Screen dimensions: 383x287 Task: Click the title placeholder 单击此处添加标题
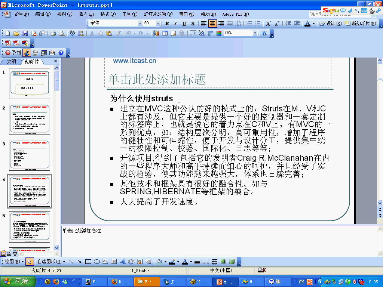157,79
